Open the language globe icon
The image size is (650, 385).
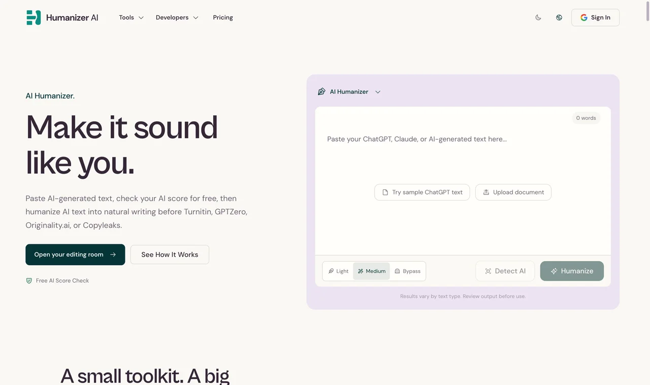click(x=559, y=17)
